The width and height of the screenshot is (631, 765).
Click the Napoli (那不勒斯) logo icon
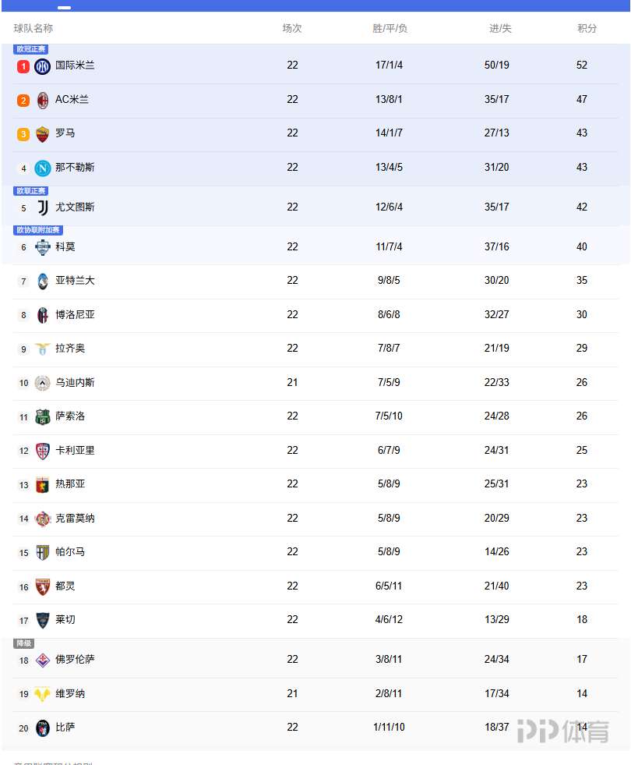coord(42,168)
